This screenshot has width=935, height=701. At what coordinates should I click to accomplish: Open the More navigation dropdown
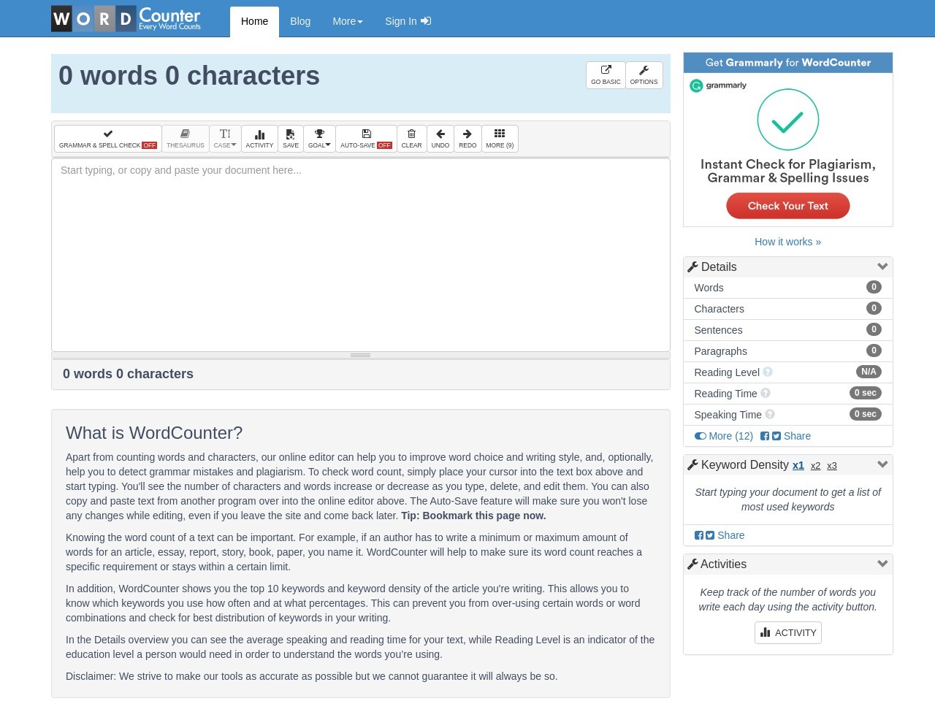[348, 21]
